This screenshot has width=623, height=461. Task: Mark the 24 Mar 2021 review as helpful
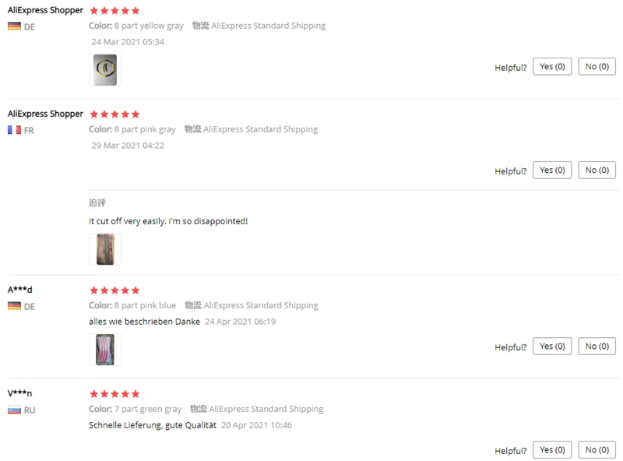click(x=552, y=67)
